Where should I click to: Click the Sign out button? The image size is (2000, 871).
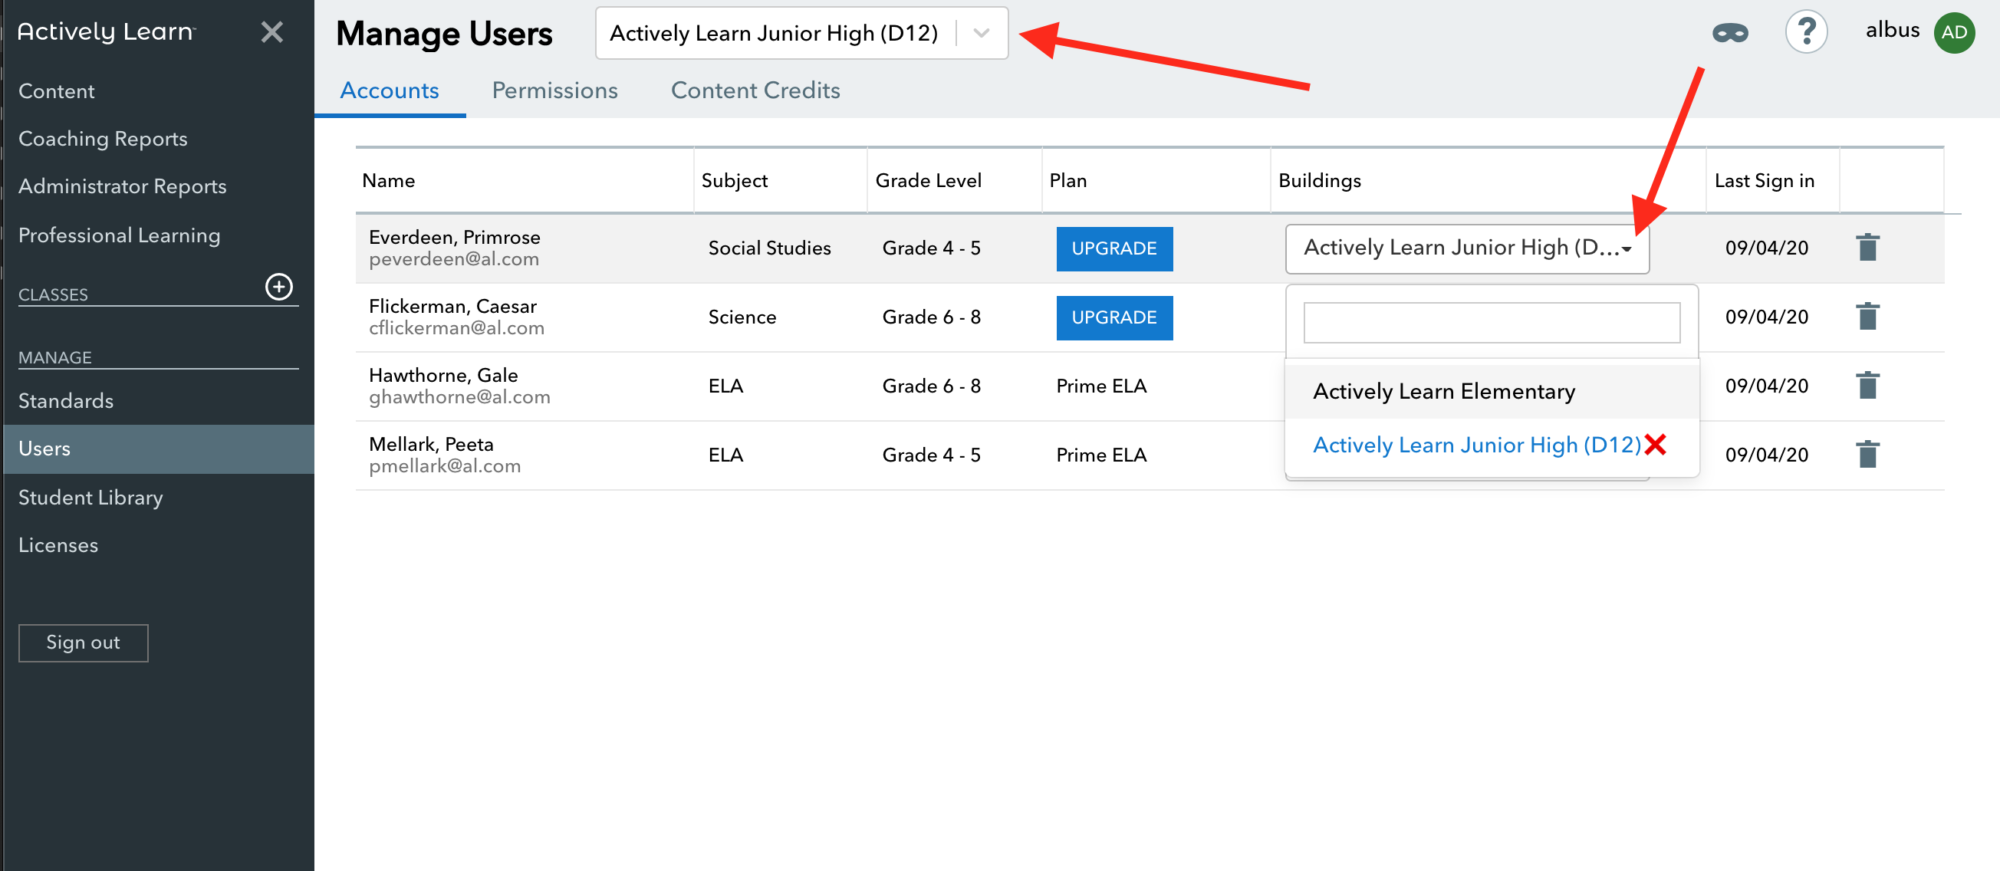[x=82, y=642]
